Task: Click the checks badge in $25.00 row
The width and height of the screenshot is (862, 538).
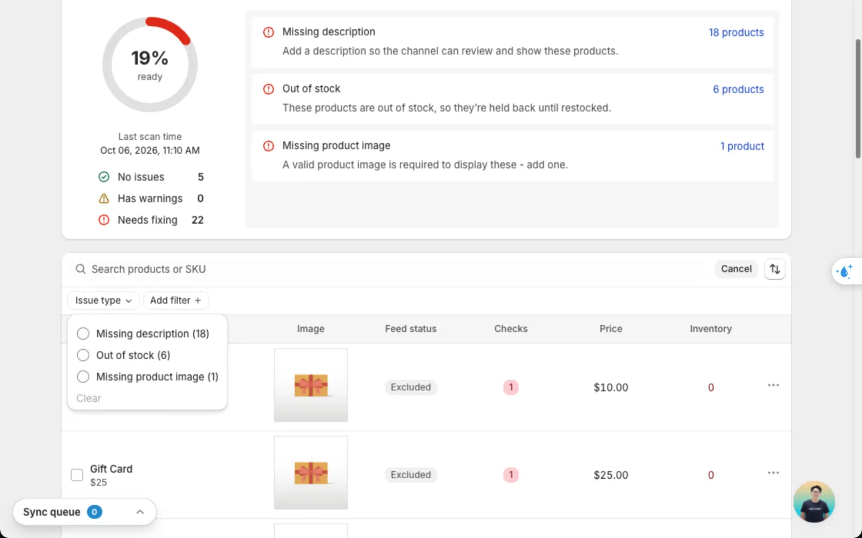Action: click(x=511, y=475)
